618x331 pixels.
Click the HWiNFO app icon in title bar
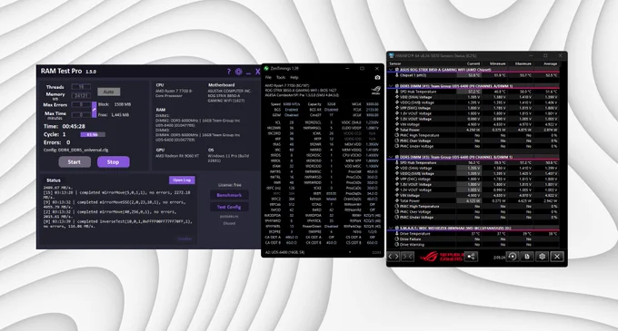click(392, 56)
